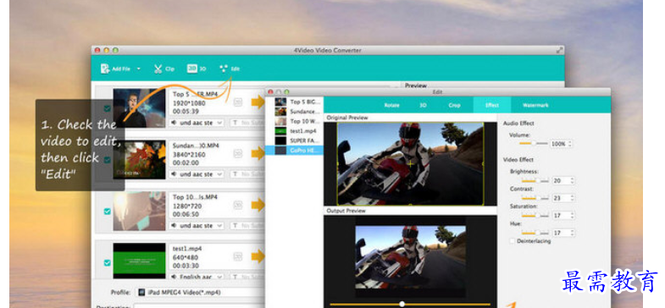Viewport: 665px width, 308px height.
Task: Open English aac audio dropdown for test1.mp4
Action: [x=197, y=276]
